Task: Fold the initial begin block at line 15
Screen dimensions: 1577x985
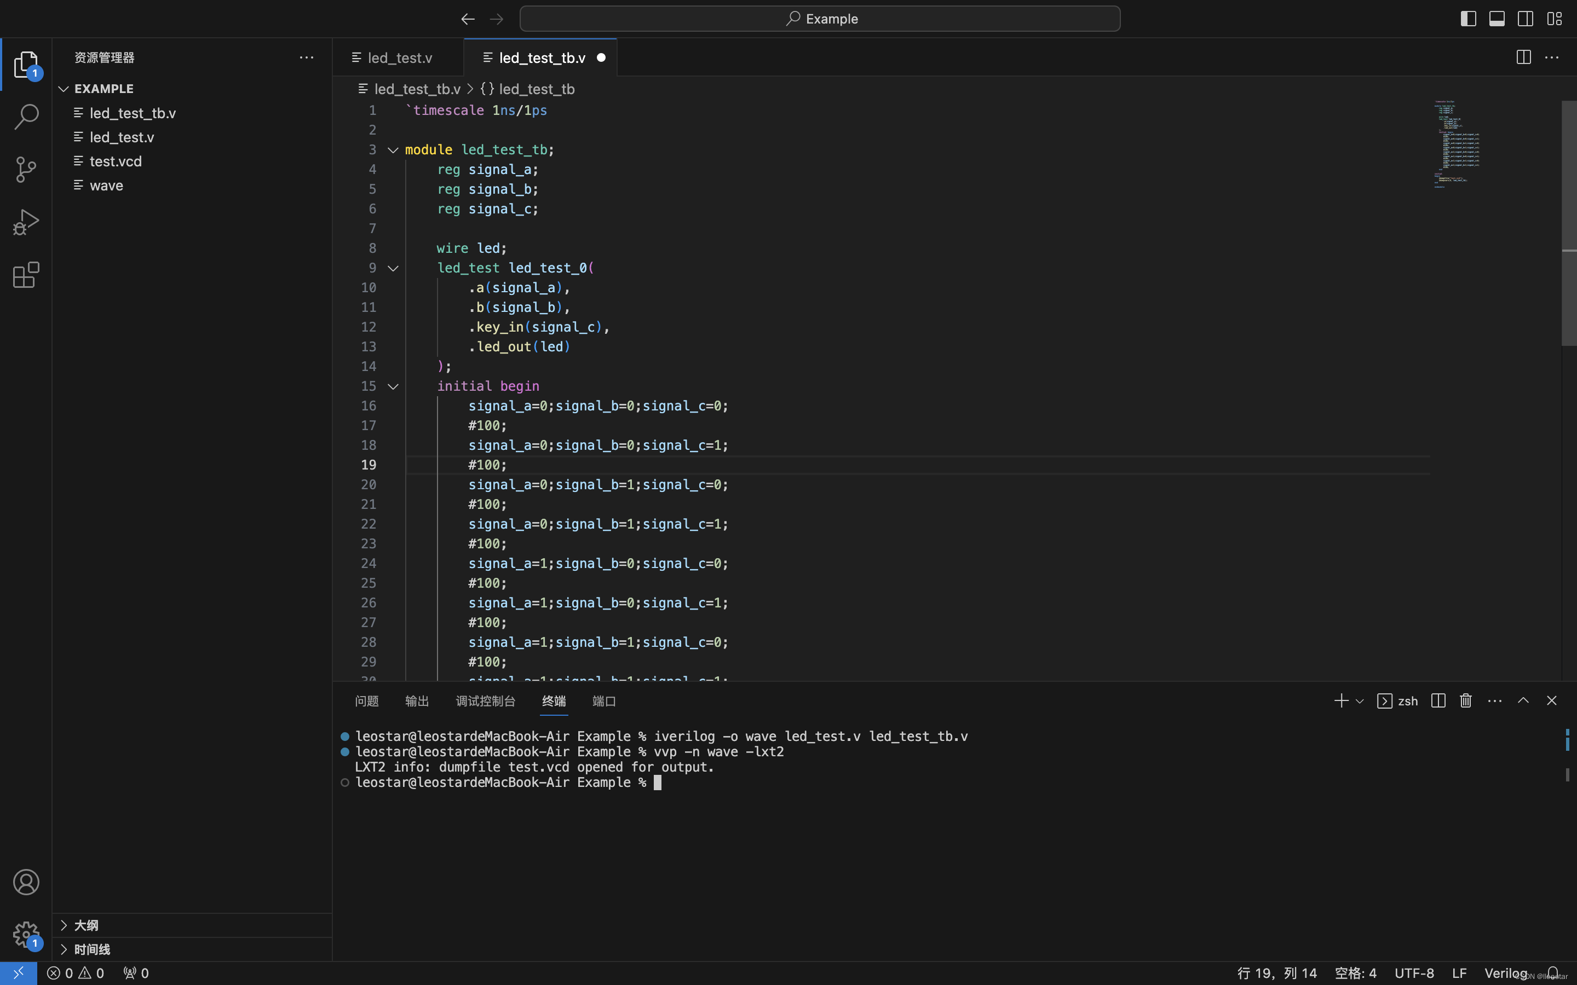Action: tap(393, 386)
